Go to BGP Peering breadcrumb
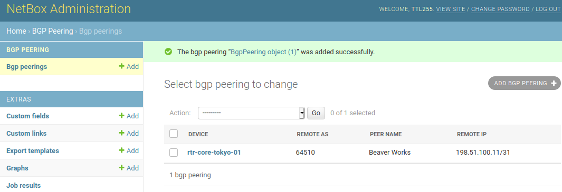562x192 pixels. click(53, 31)
